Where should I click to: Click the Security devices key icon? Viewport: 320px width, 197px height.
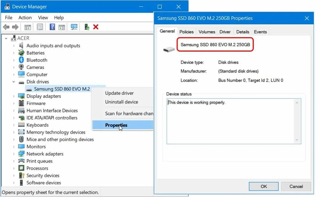pyautogui.click(x=21, y=175)
